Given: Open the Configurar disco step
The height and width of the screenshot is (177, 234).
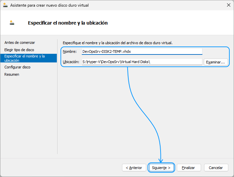Looking at the screenshot, I should [x=17, y=67].
